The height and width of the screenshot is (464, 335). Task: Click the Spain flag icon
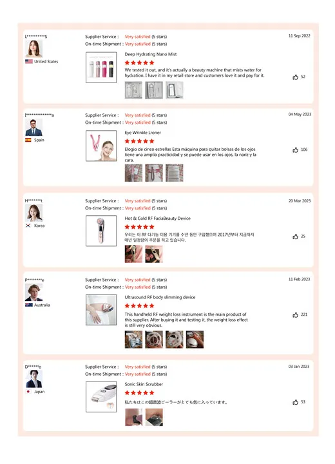click(x=28, y=140)
